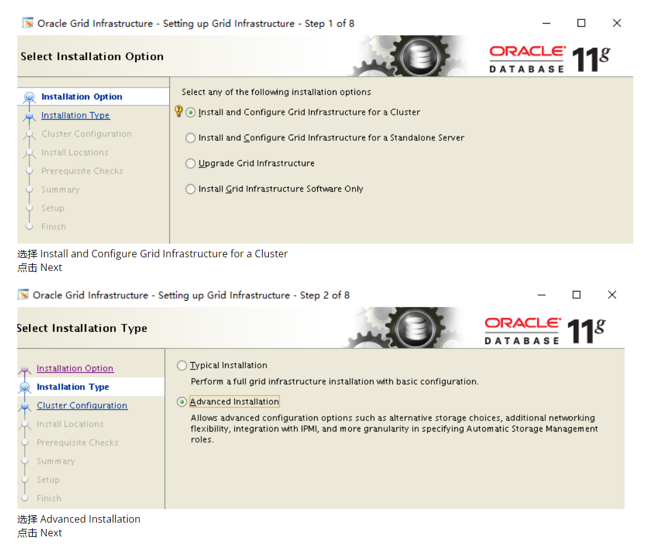Click the greyed Finish step in Step 2 sidebar

point(49,498)
